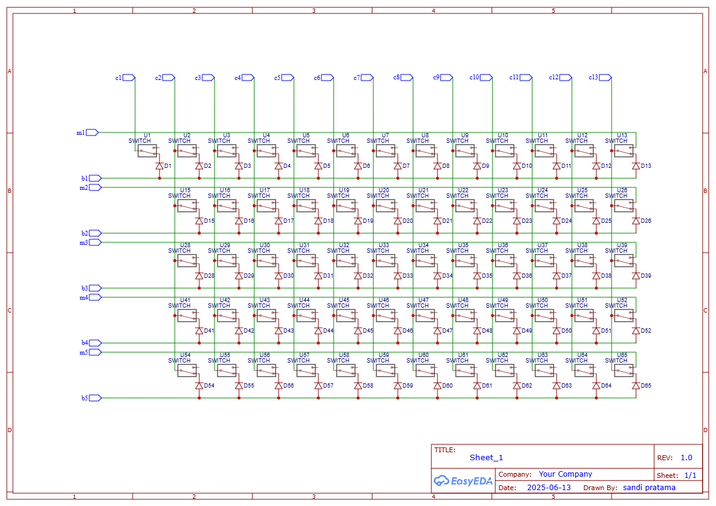The width and height of the screenshot is (716, 506).
Task: Toggle switch U52 in row four
Action: [624, 316]
